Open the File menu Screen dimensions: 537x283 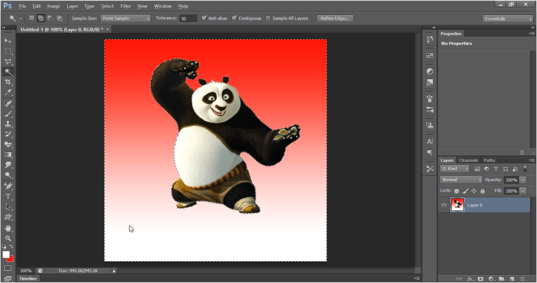(x=22, y=6)
